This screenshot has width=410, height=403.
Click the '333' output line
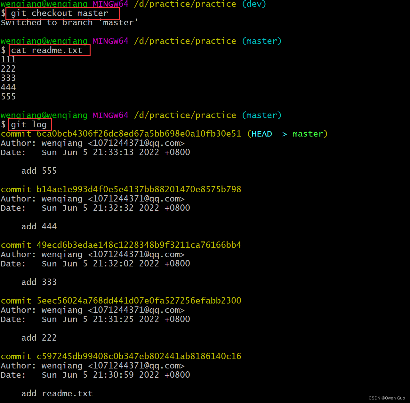(8, 78)
